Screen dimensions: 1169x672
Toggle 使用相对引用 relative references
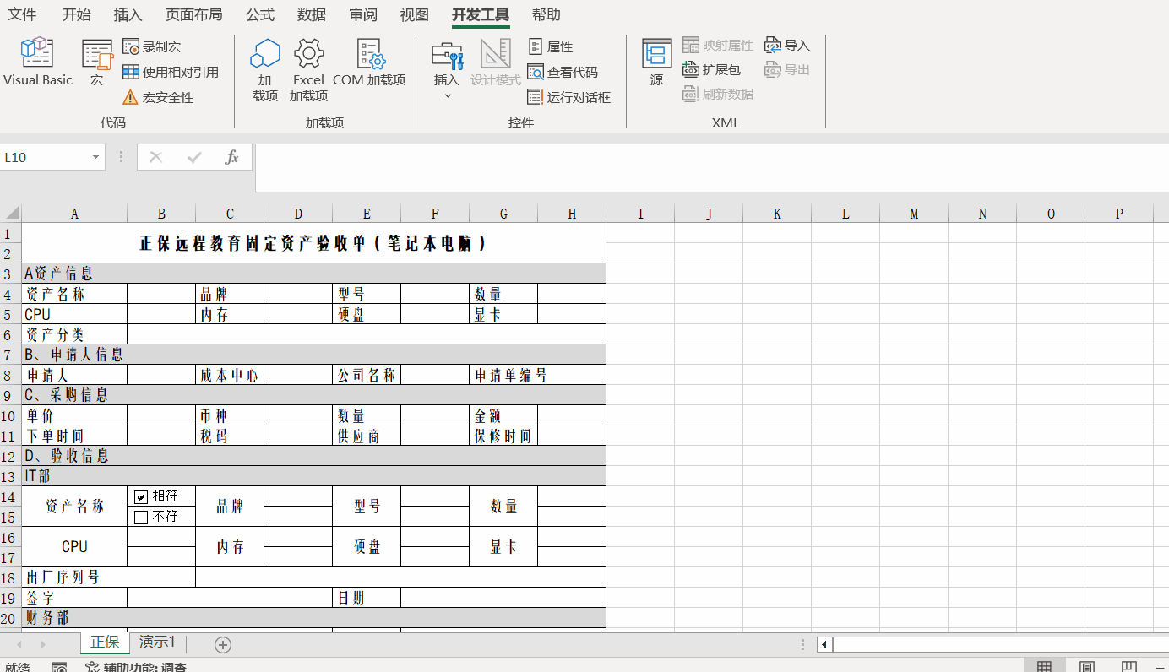[171, 73]
